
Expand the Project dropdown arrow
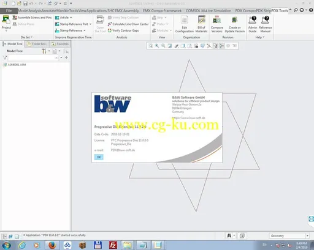click(6, 31)
